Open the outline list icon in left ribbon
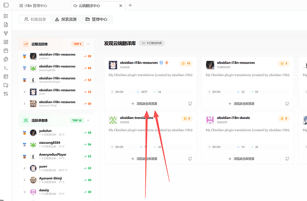The width and height of the screenshot is (307, 201). point(6,16)
